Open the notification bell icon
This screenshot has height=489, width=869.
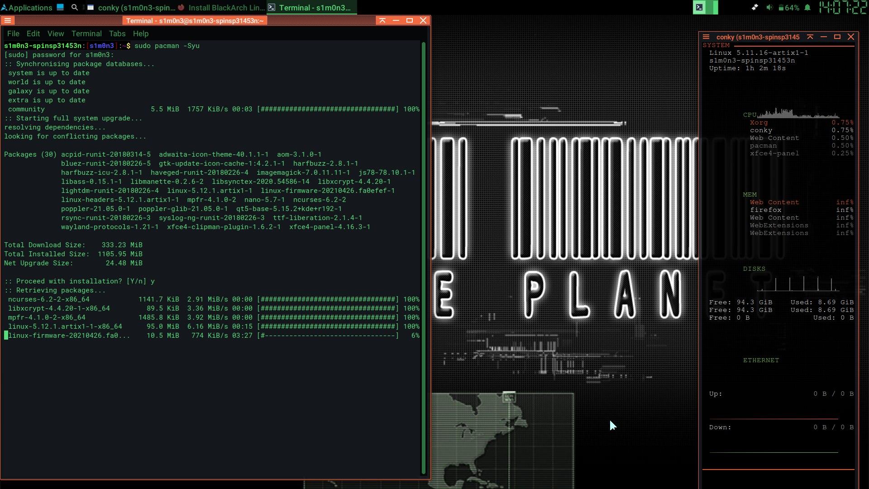click(807, 8)
